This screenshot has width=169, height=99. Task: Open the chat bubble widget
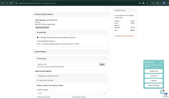tap(162, 92)
